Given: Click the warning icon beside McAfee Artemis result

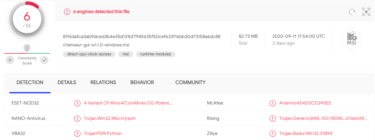Looking at the screenshot, I should 273,103.
